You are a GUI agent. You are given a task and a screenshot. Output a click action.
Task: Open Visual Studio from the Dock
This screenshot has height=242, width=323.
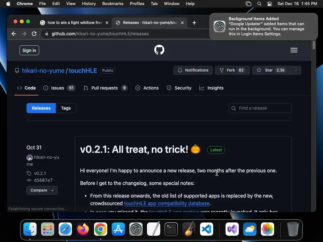click(232, 229)
